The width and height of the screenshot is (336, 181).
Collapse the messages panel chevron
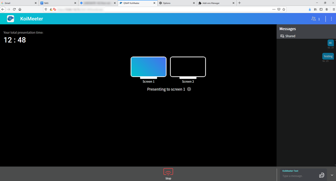point(332,175)
